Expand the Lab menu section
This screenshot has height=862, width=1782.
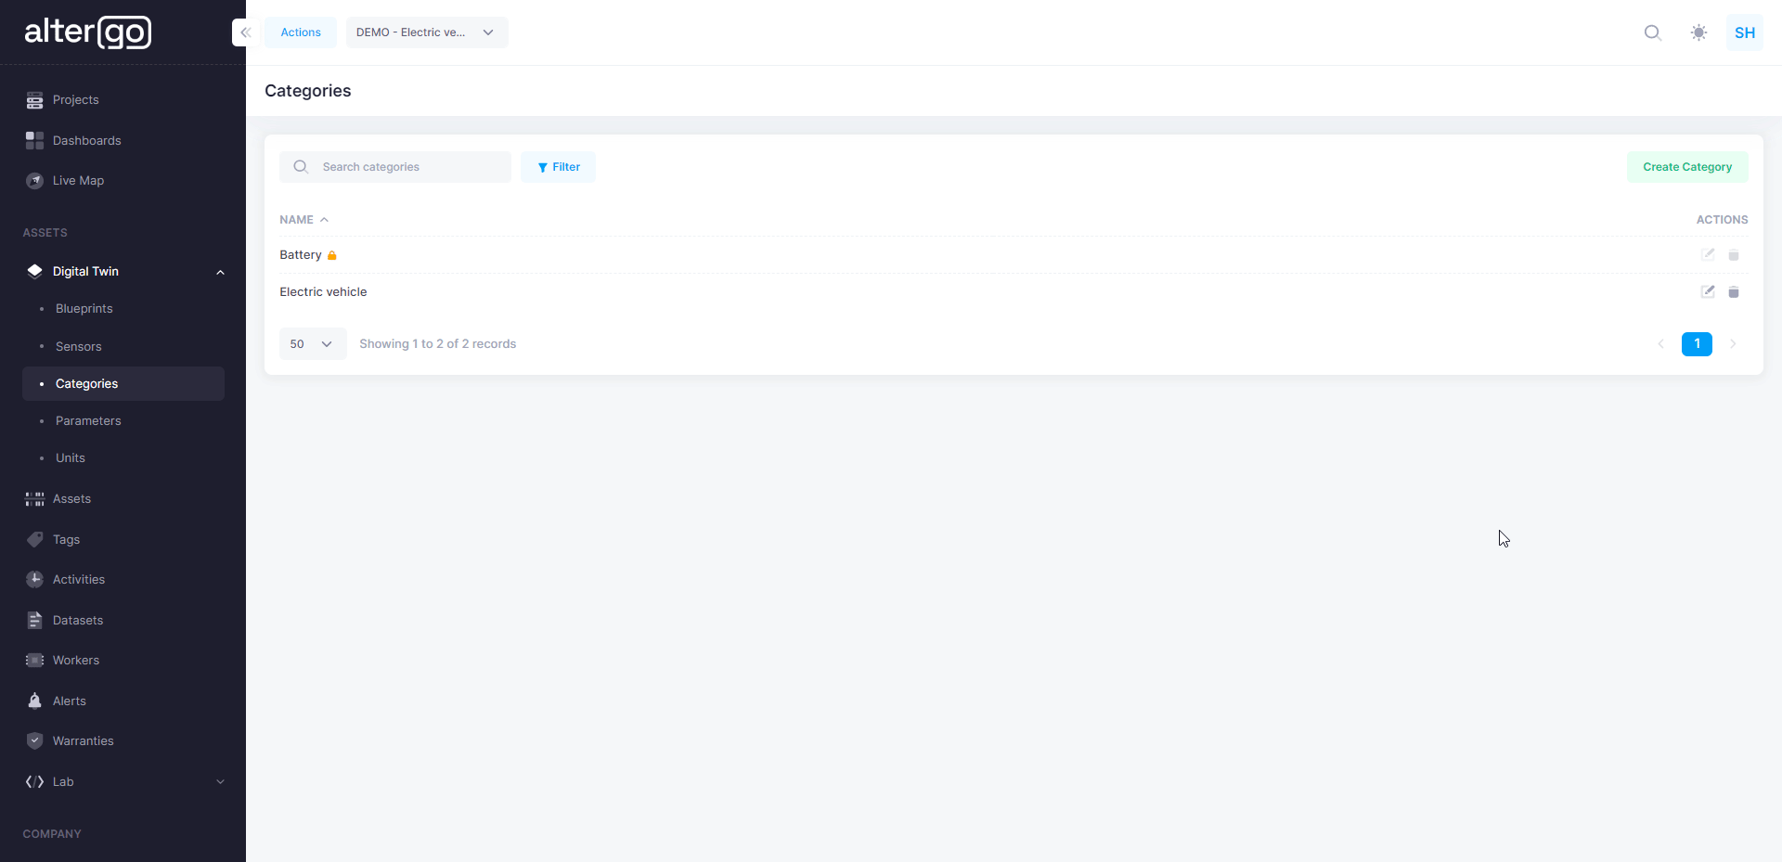point(220,781)
